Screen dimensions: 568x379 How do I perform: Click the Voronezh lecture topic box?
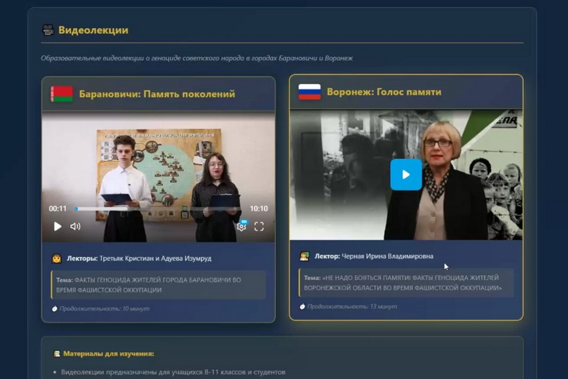(406, 282)
